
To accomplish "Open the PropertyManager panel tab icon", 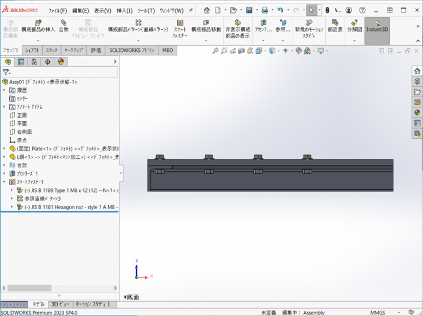I will point(21,62).
